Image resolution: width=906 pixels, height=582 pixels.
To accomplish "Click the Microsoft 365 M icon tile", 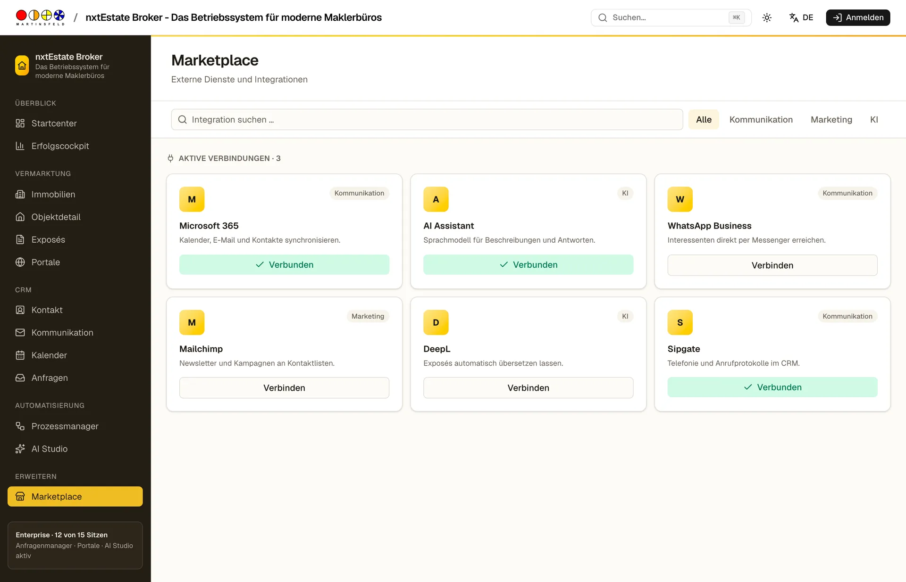I will click(192, 199).
